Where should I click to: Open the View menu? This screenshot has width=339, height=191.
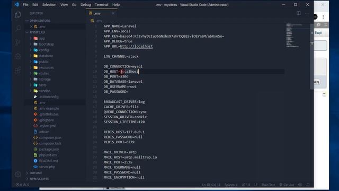point(64,5)
